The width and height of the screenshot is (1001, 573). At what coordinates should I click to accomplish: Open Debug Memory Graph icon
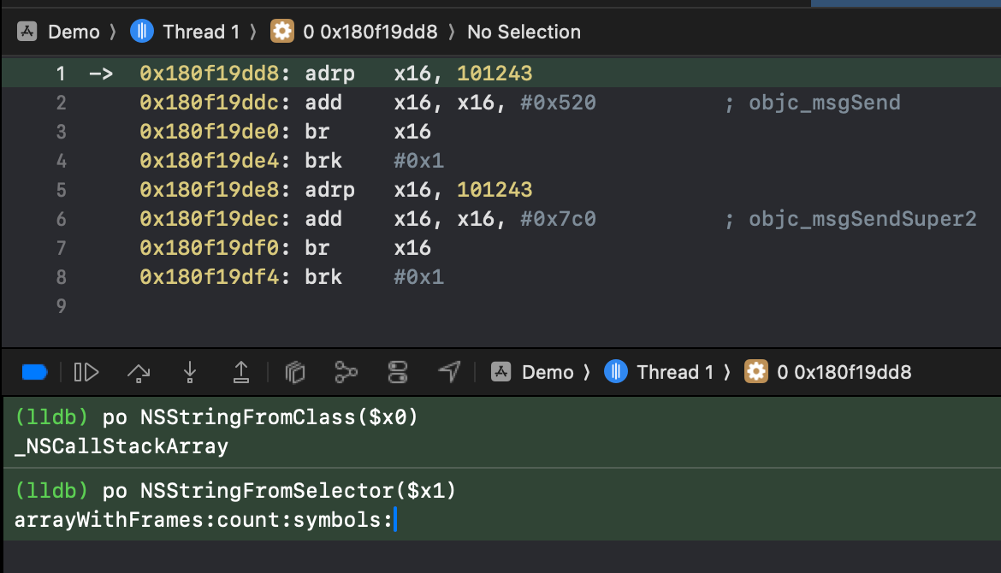point(346,372)
